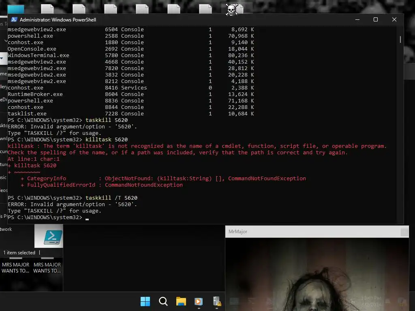
Task: Select Network item in File Explorer sidebar
Action: [x=6, y=229]
